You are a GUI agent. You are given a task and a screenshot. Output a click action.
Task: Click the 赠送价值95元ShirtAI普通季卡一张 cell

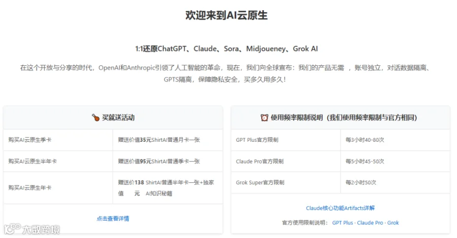tap(168, 161)
